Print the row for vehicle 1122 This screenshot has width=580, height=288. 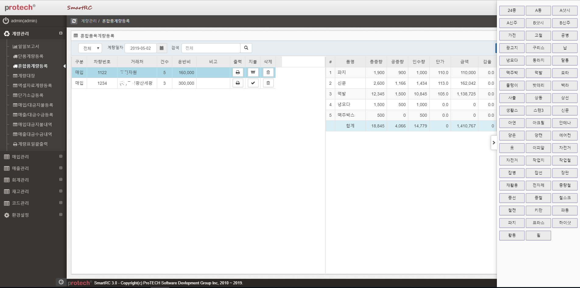(x=238, y=73)
